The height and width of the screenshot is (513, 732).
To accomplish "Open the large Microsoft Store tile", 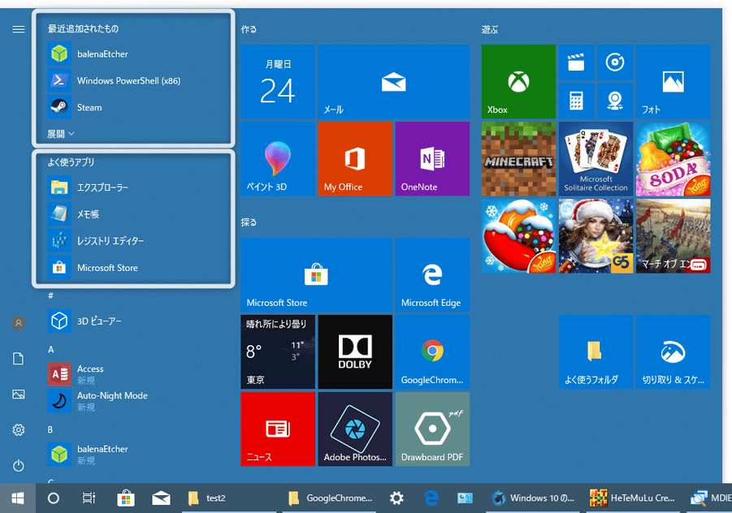I will tap(317, 274).
